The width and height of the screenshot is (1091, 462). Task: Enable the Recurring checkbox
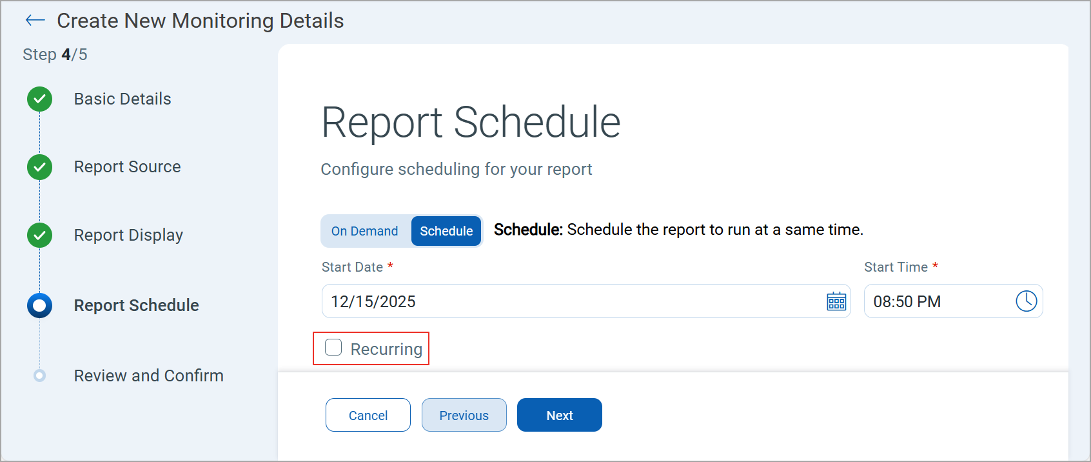(x=333, y=348)
